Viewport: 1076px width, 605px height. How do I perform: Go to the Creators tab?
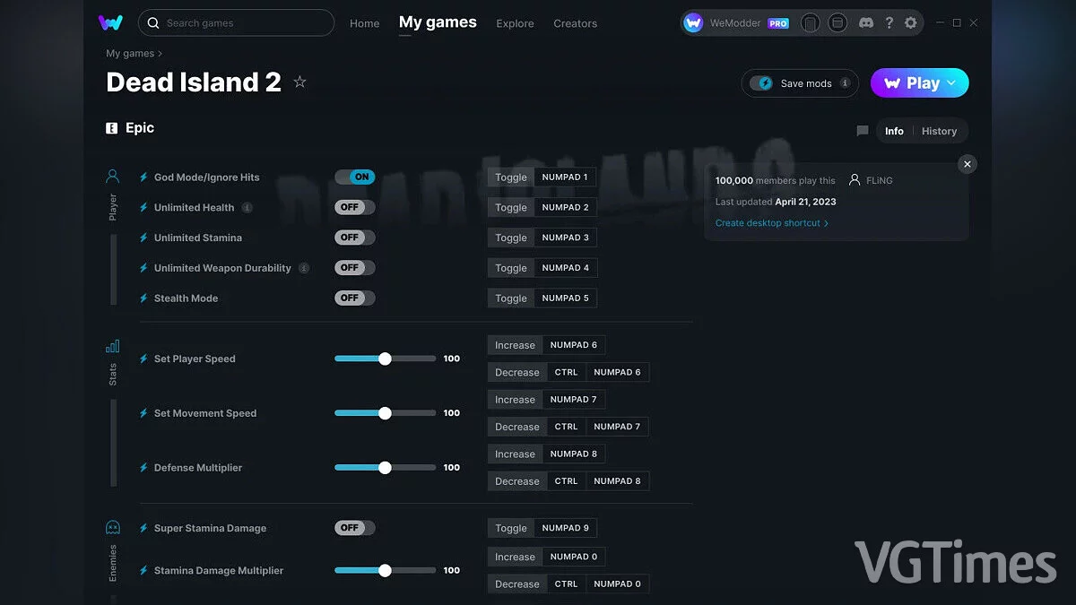575,23
